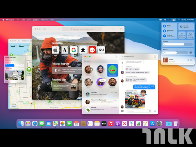Launch FaceTime from the dock
Screen dimensions: 196x147
point(69,123)
